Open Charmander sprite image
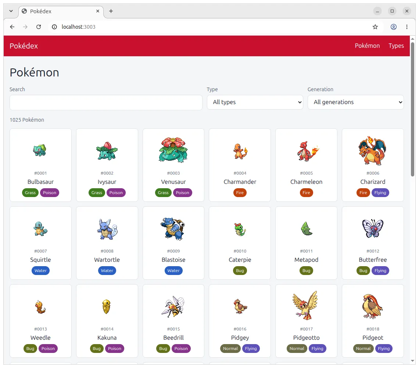This screenshot has width=419, height=368. coord(240,151)
